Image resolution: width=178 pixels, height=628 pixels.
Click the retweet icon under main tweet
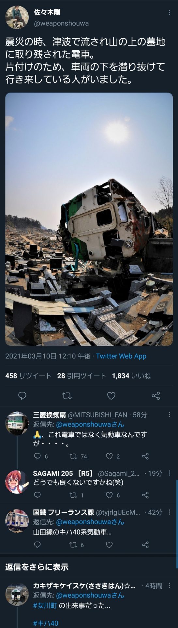pos(67,396)
